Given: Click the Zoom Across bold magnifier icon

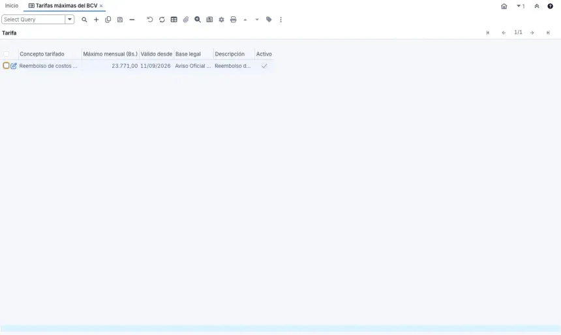Looking at the screenshot, I should coord(198,20).
